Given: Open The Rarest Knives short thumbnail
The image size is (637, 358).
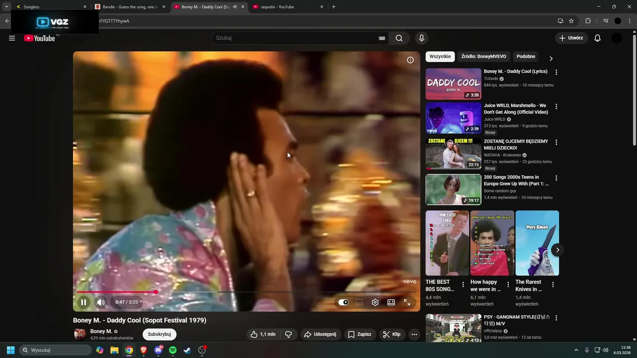Looking at the screenshot, I should pos(537,243).
